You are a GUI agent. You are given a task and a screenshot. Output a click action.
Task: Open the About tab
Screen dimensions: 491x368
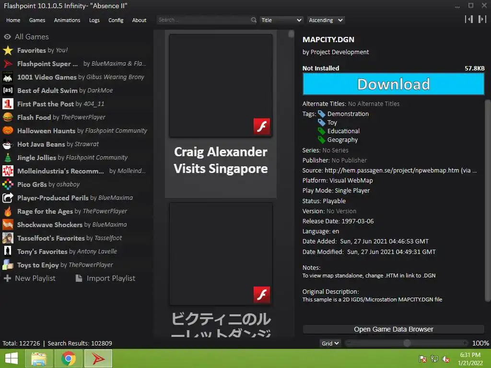pos(139,20)
